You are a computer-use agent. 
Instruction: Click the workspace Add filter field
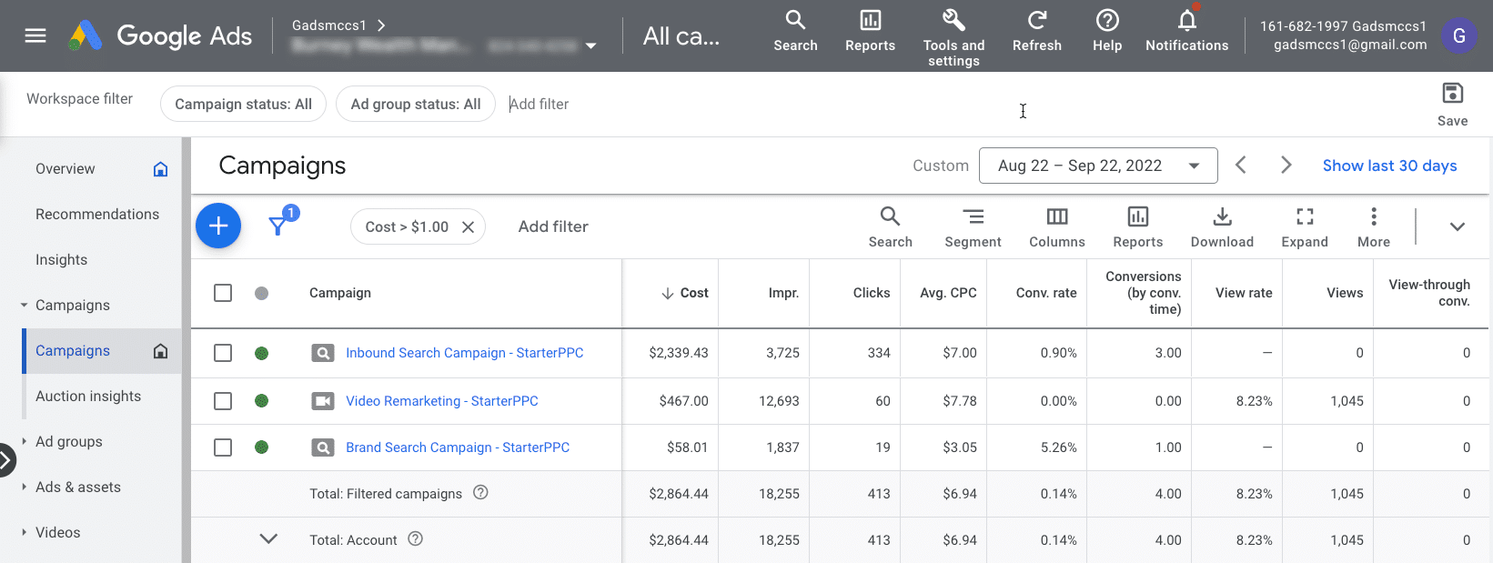pos(540,104)
